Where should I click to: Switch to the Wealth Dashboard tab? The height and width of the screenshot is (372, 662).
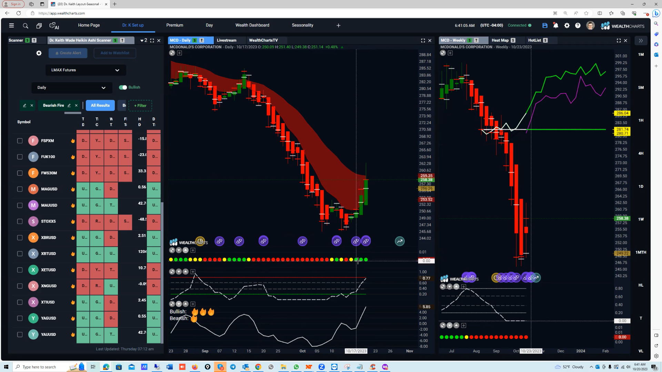(x=252, y=25)
